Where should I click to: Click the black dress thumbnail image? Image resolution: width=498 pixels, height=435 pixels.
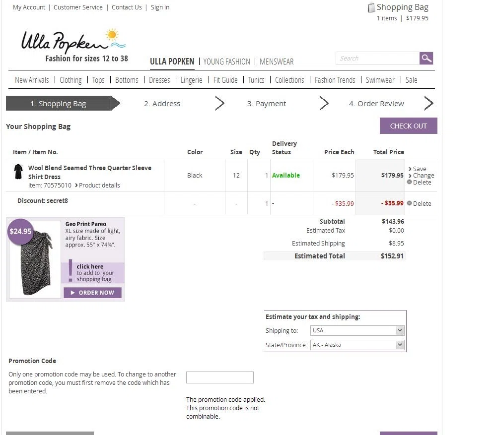(x=18, y=172)
